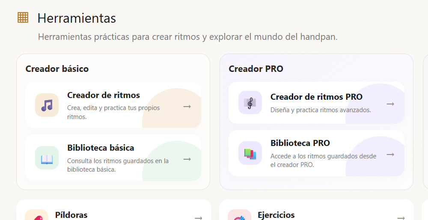Select the treble clef icon of Creador de ritmos PRO
The width and height of the screenshot is (428, 220).
pyautogui.click(x=250, y=102)
